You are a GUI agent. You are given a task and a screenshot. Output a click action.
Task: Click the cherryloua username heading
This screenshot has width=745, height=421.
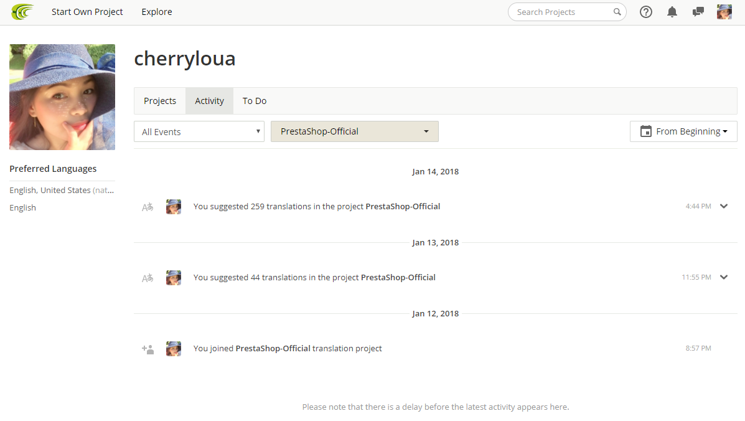pos(185,59)
